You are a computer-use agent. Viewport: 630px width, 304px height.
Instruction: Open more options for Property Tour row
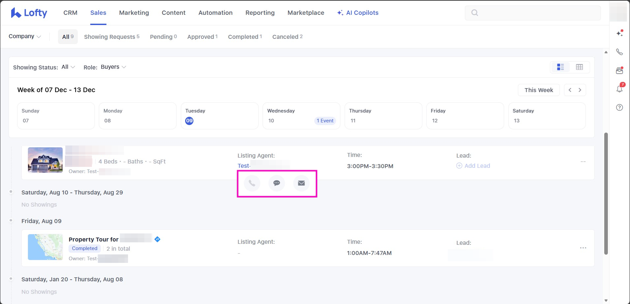(x=583, y=248)
